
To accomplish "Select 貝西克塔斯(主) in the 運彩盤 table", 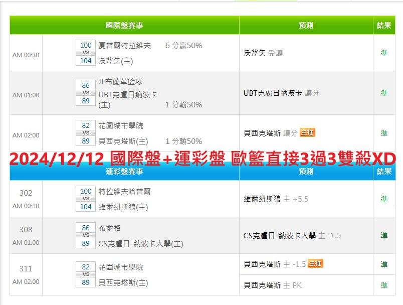I will (123, 283).
